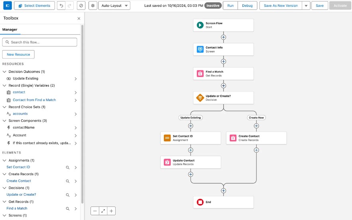Click the New Resource button
352x220 pixels.
[x=18, y=55]
